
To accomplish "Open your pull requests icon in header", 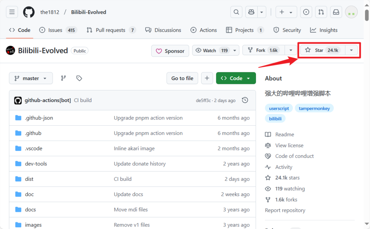I will tap(321, 12).
